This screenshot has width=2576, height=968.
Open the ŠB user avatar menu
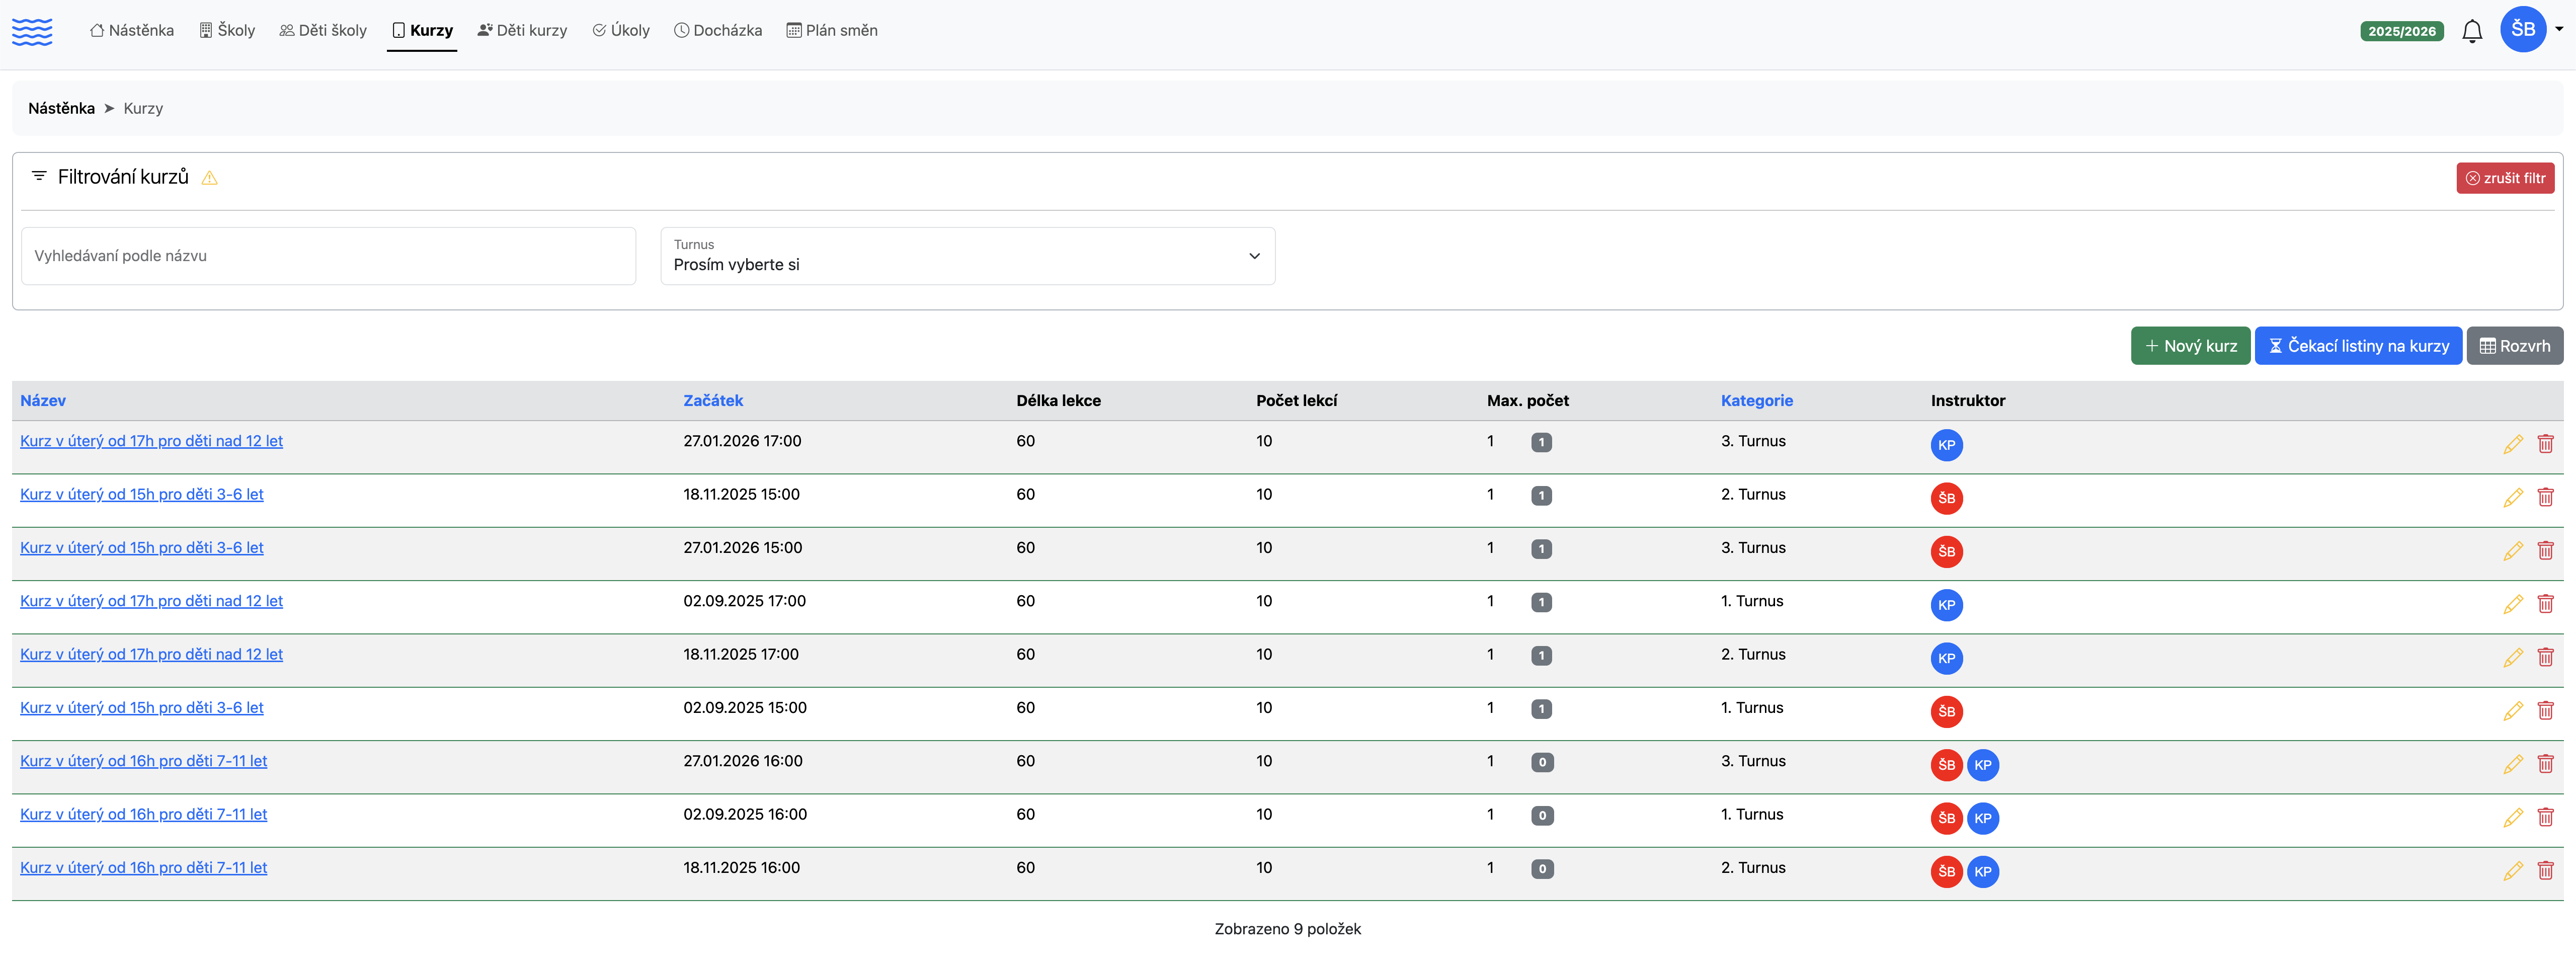2523,30
